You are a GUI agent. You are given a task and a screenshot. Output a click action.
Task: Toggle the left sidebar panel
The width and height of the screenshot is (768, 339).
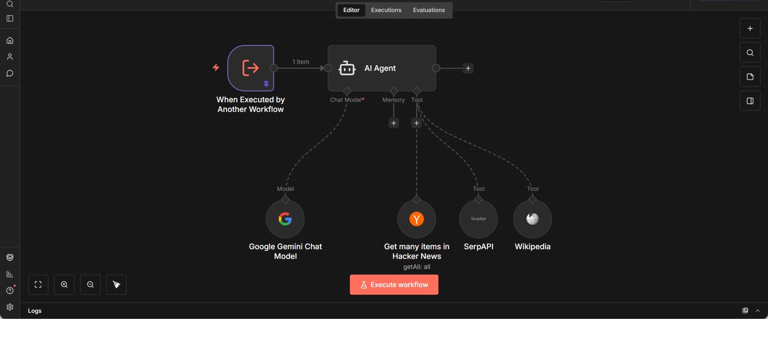10,19
